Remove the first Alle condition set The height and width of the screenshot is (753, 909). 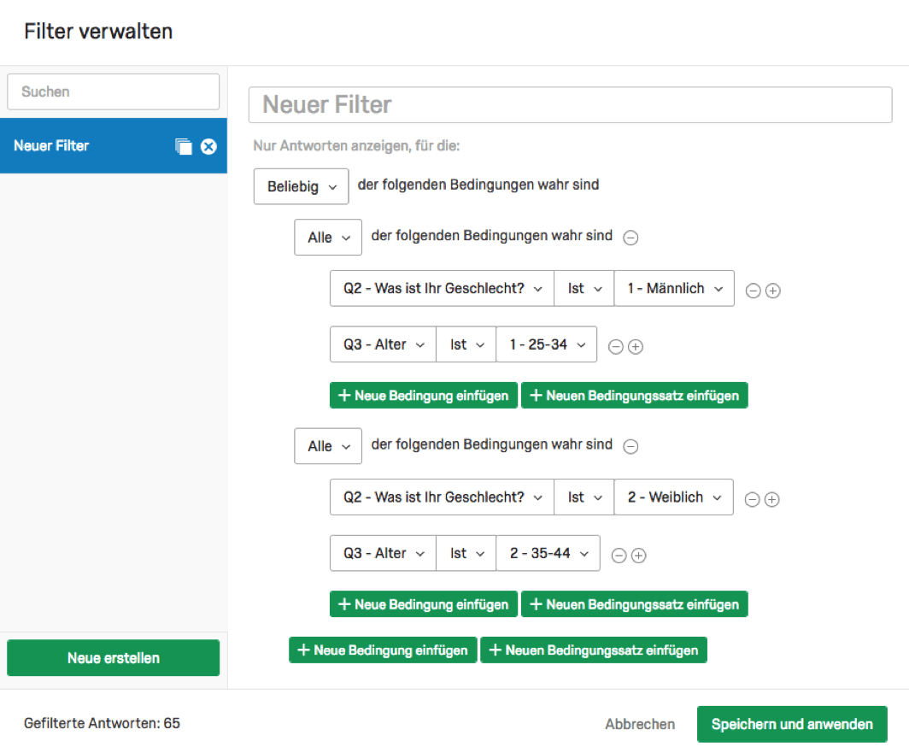point(630,238)
